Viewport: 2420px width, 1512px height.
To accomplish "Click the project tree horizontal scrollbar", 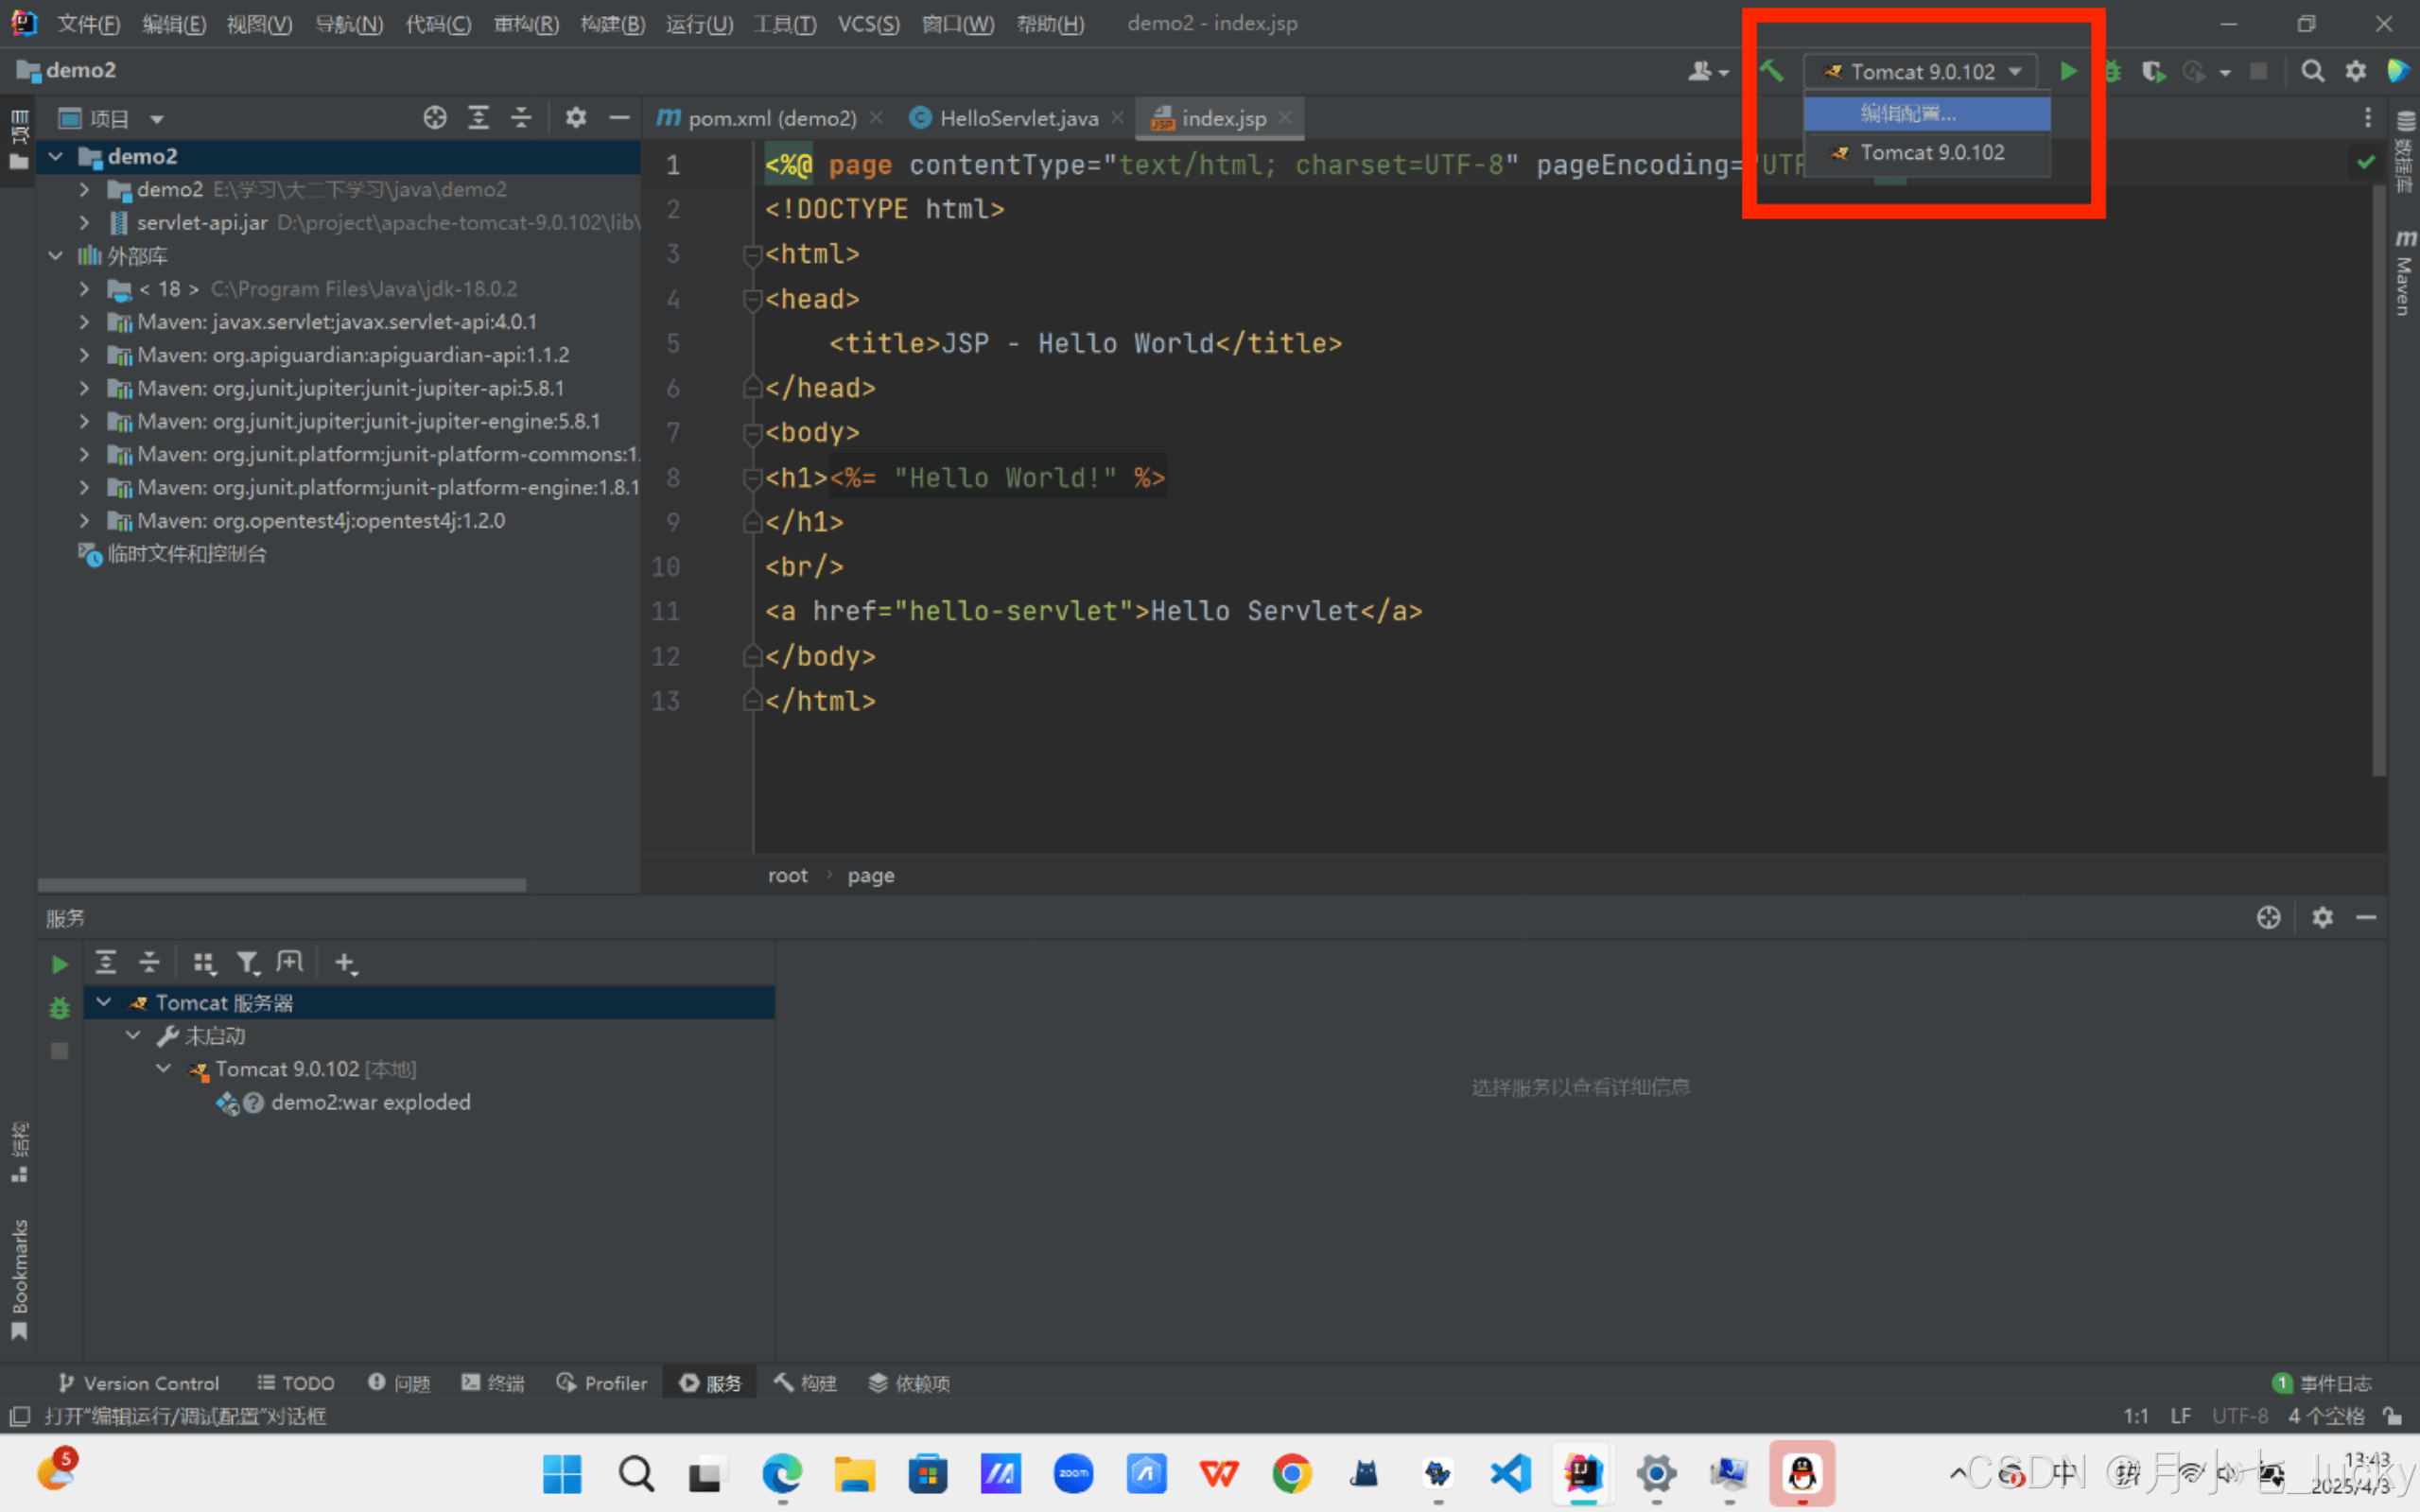I will 282,885.
